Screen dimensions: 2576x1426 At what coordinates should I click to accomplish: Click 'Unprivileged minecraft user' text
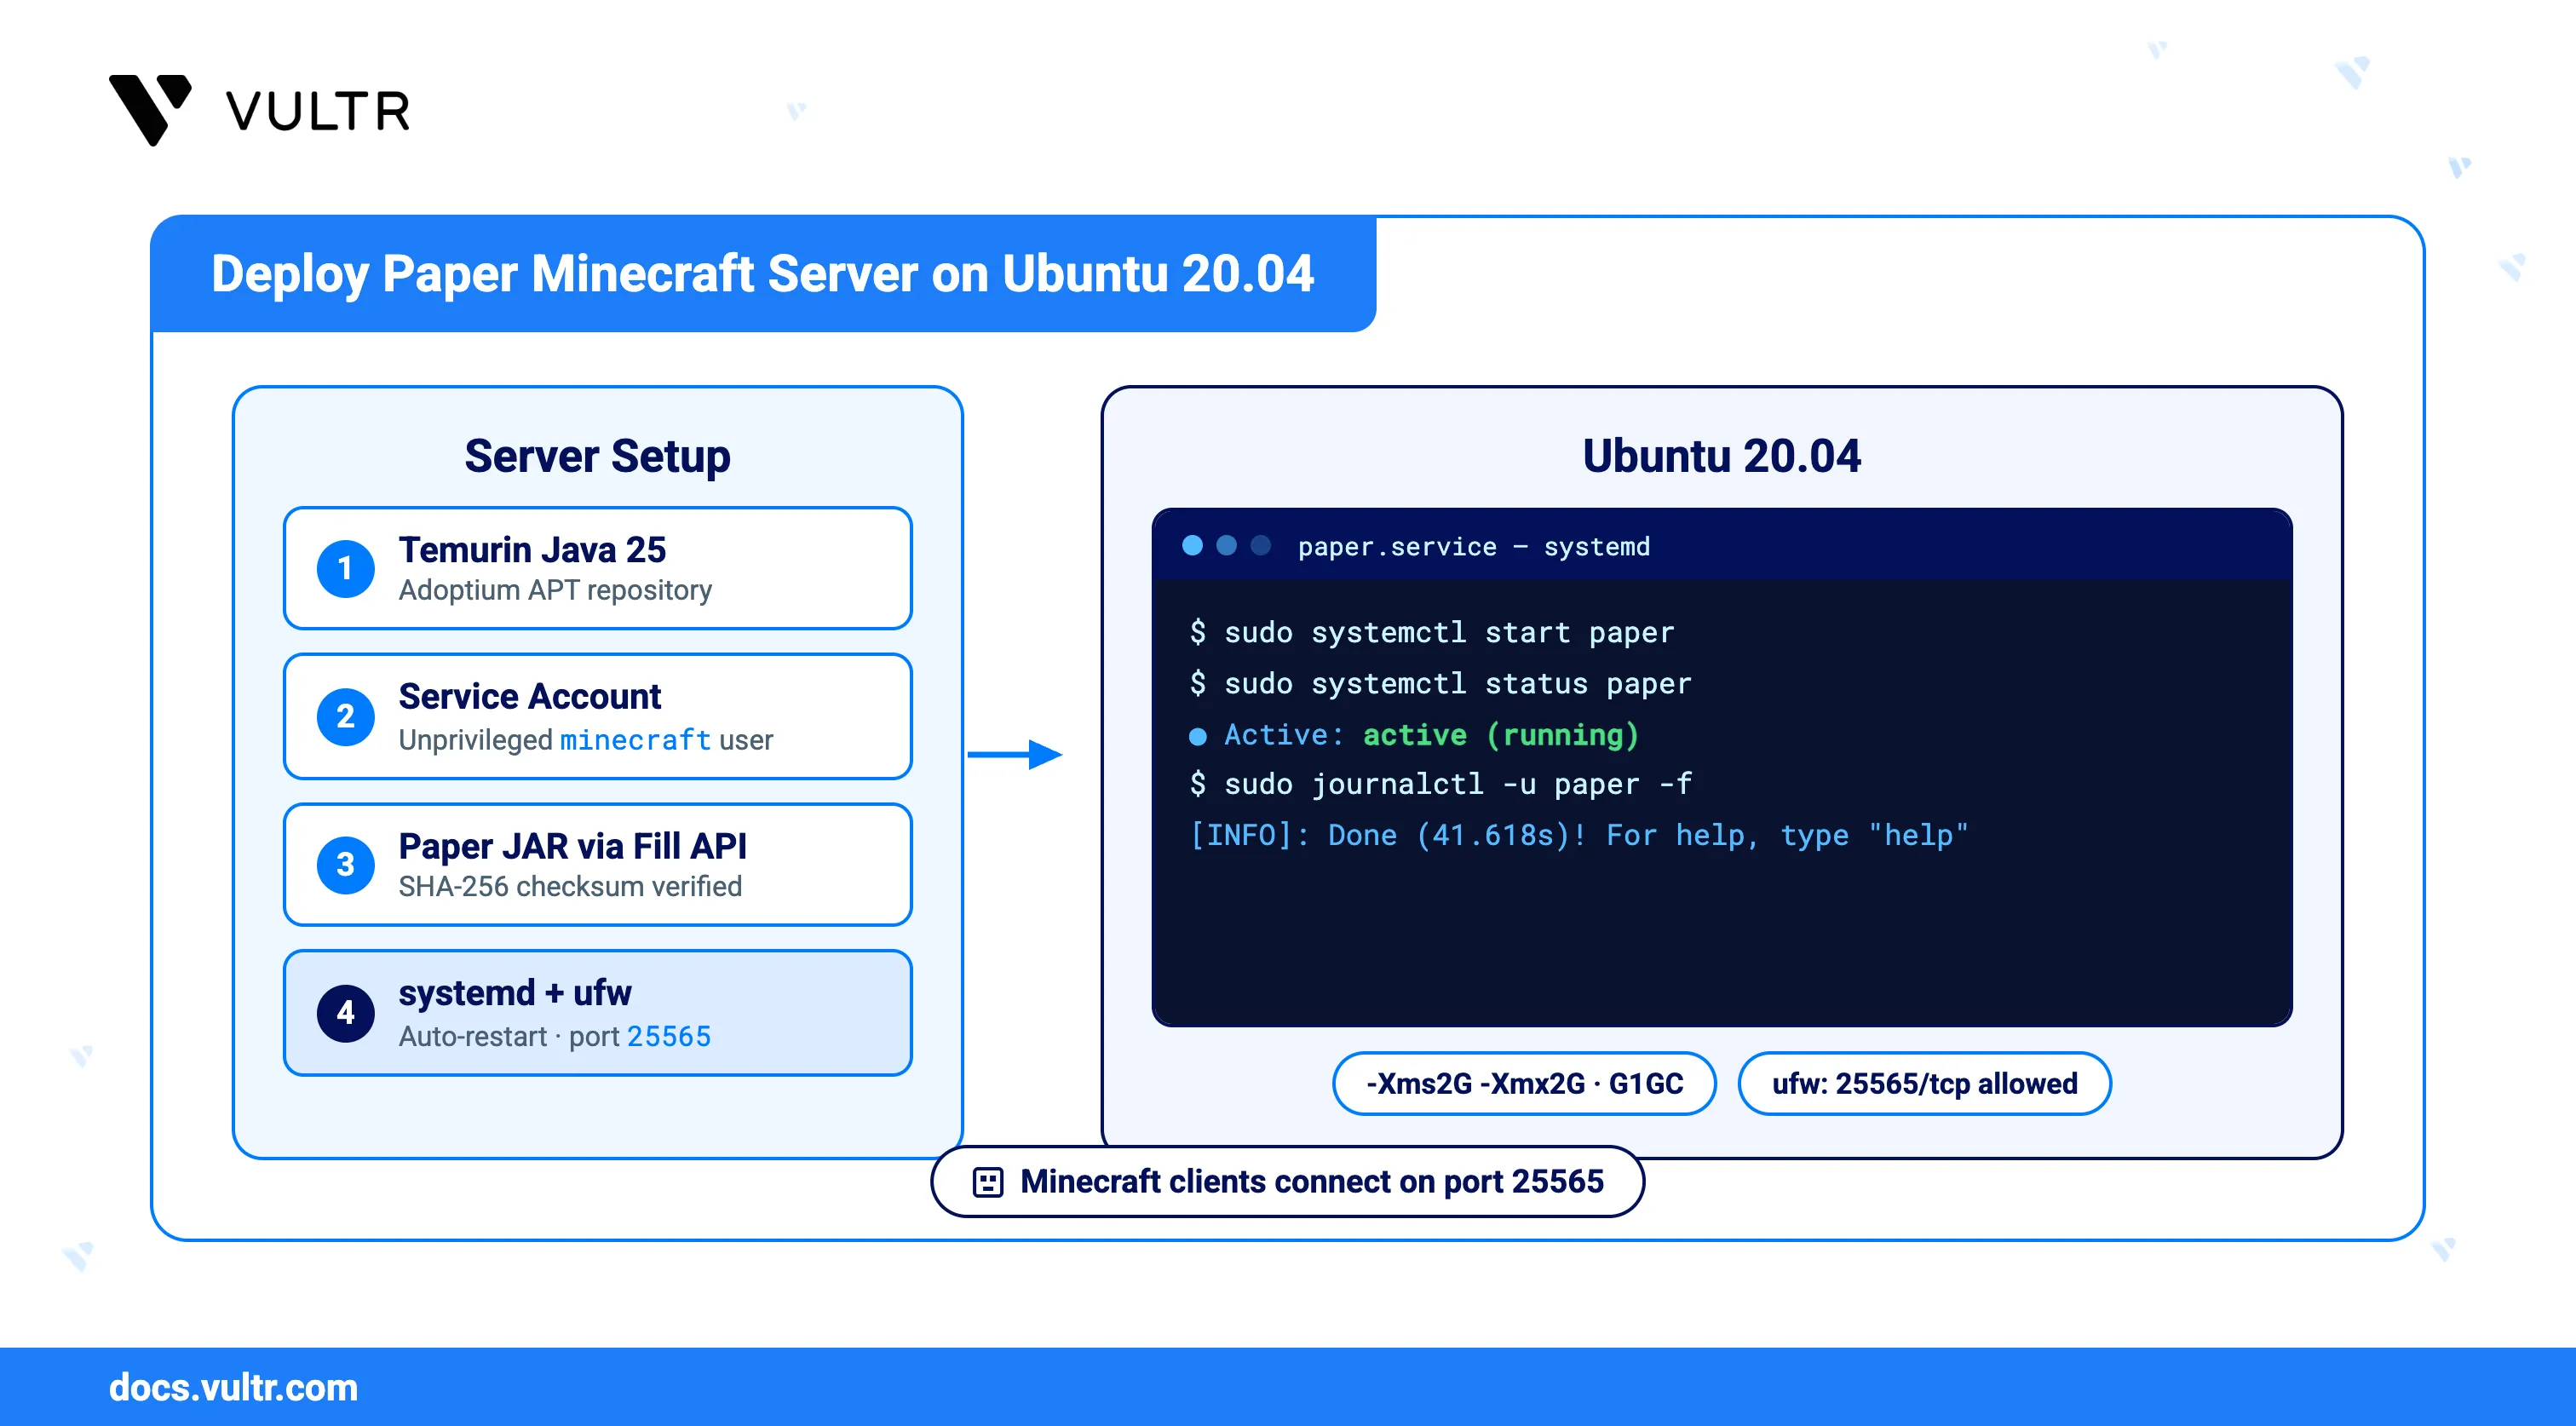[x=585, y=739]
